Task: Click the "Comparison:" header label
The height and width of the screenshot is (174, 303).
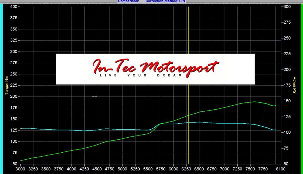Action: coord(128,1)
